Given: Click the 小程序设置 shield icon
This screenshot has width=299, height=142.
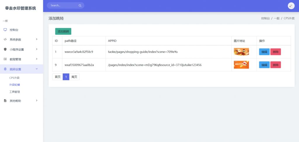Looking at the screenshot, I should [5, 49].
